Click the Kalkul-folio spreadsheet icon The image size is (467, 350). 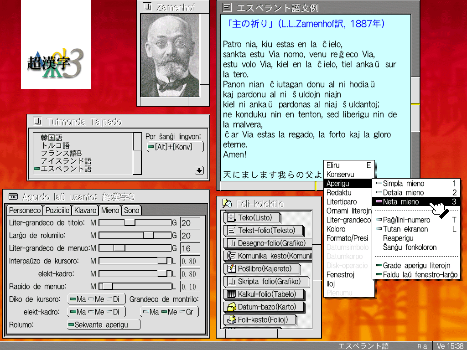[x=231, y=294]
